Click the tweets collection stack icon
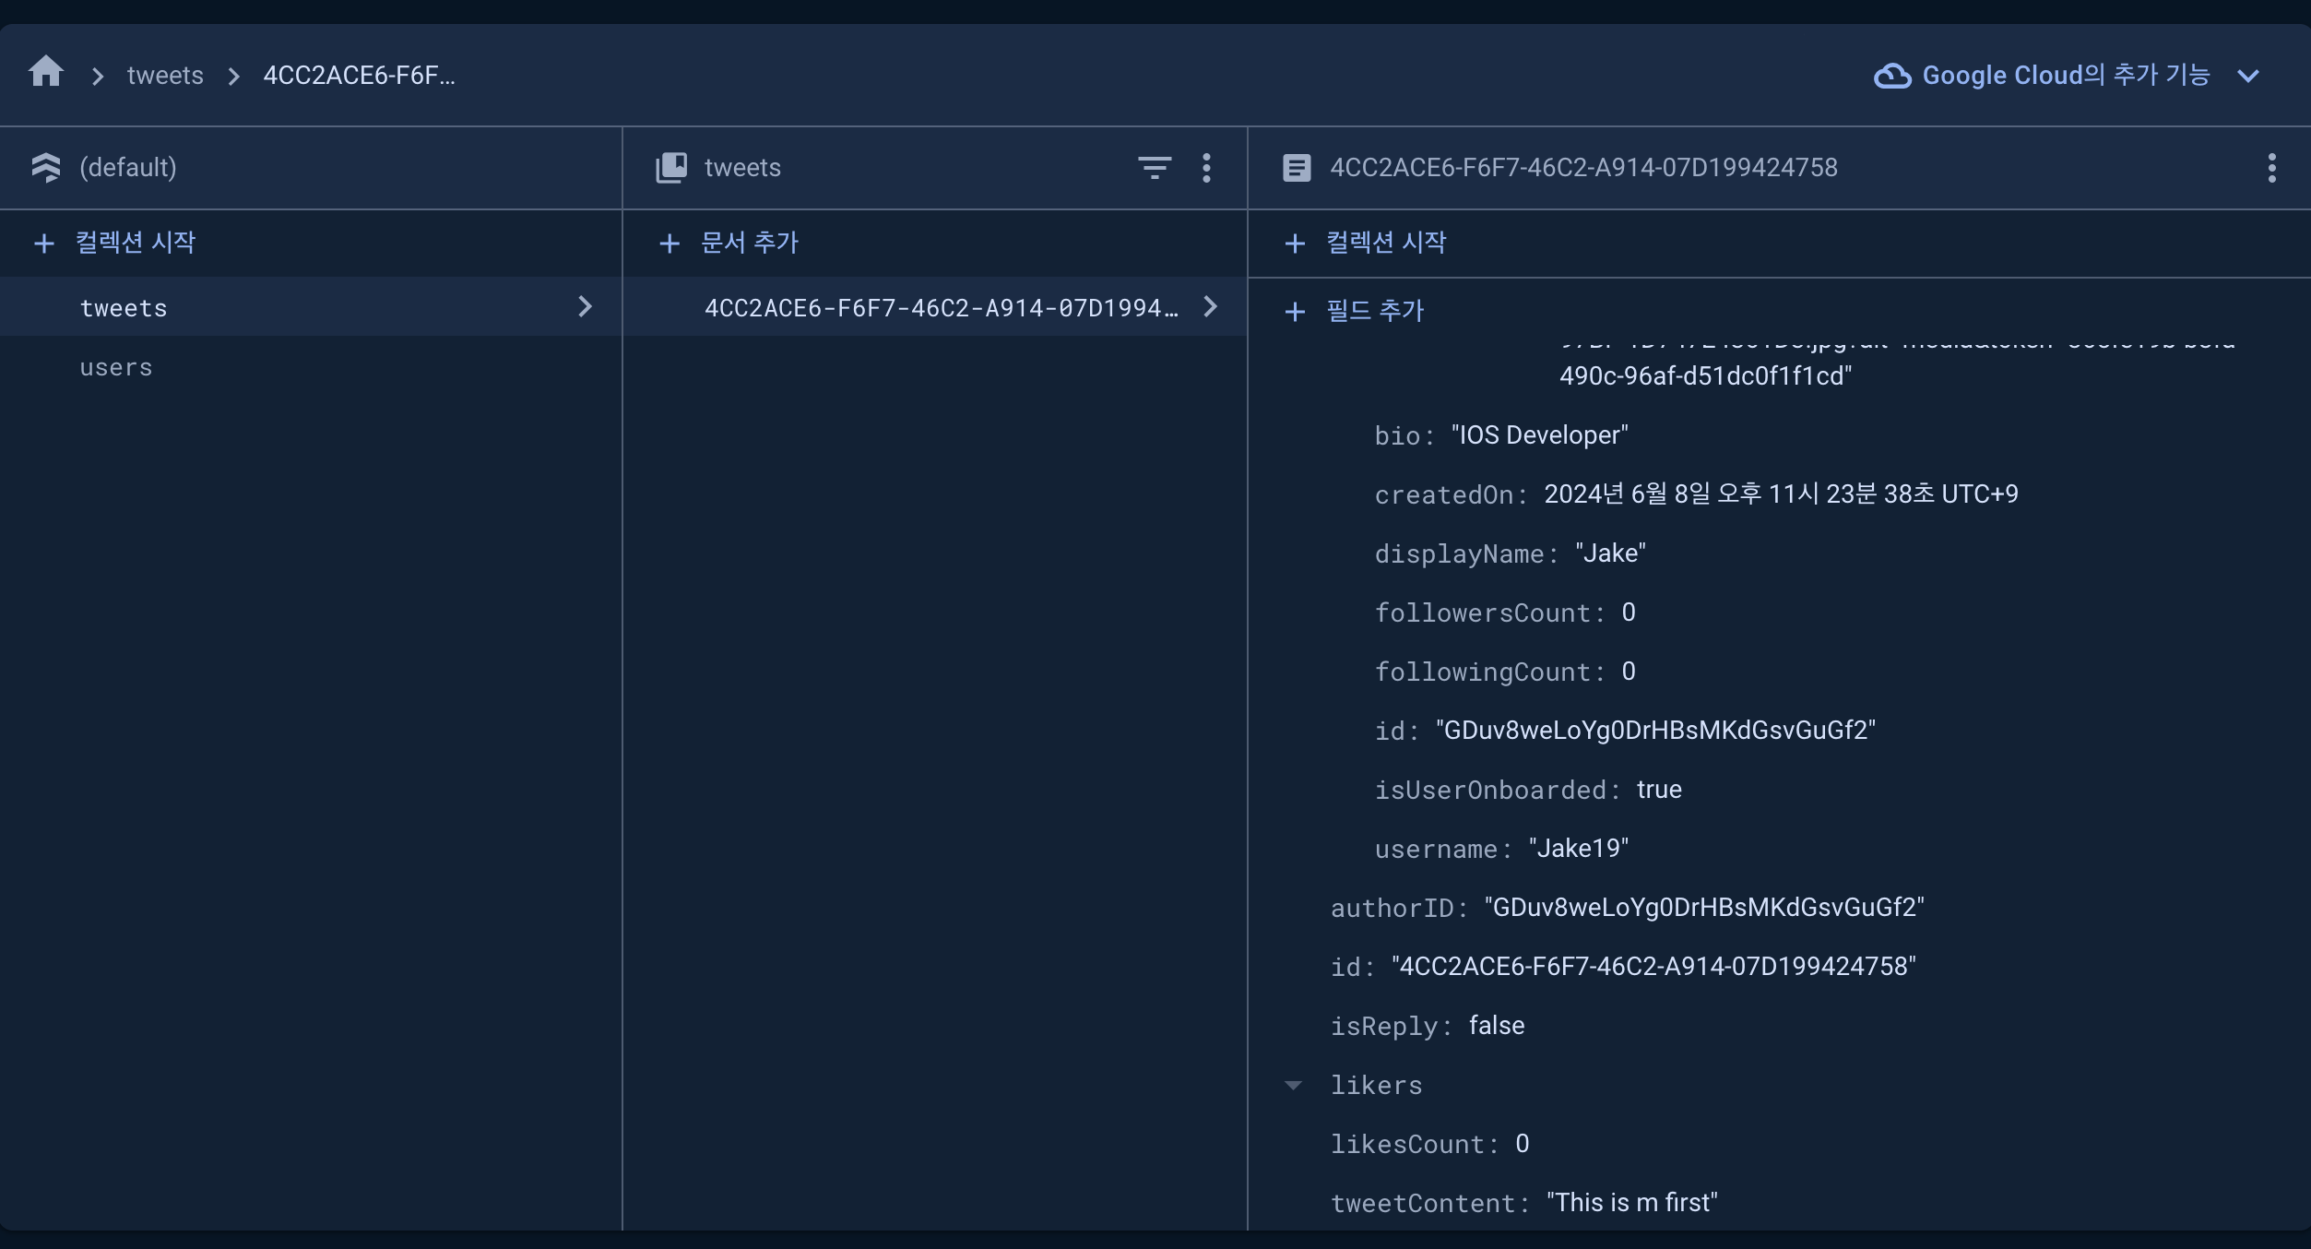The height and width of the screenshot is (1249, 2311). tap(671, 168)
